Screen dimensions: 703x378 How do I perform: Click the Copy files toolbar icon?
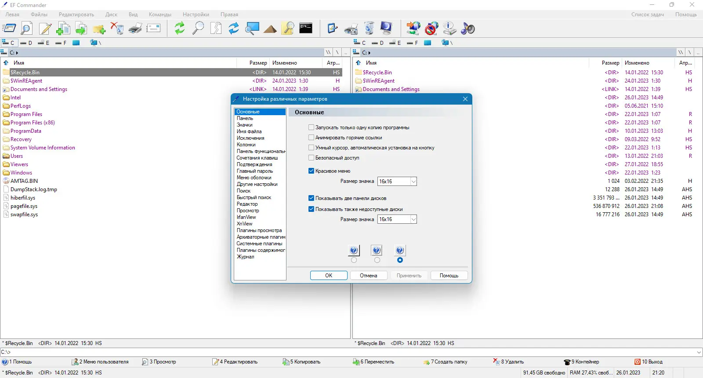point(63,29)
